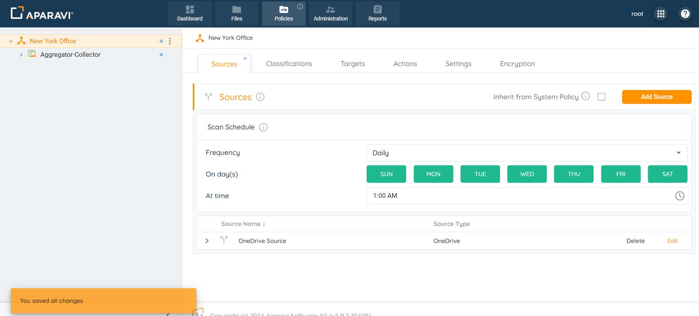Expand the Aggregator-Collector tree node
Screen dimensions: 699x316
[21, 55]
